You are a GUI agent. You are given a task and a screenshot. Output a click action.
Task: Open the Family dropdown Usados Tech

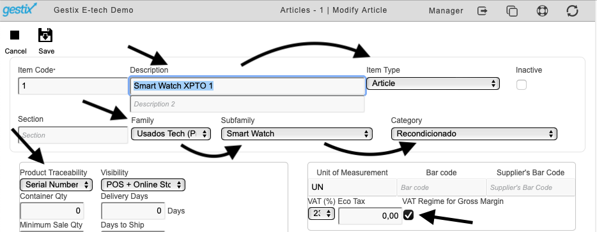click(x=171, y=134)
